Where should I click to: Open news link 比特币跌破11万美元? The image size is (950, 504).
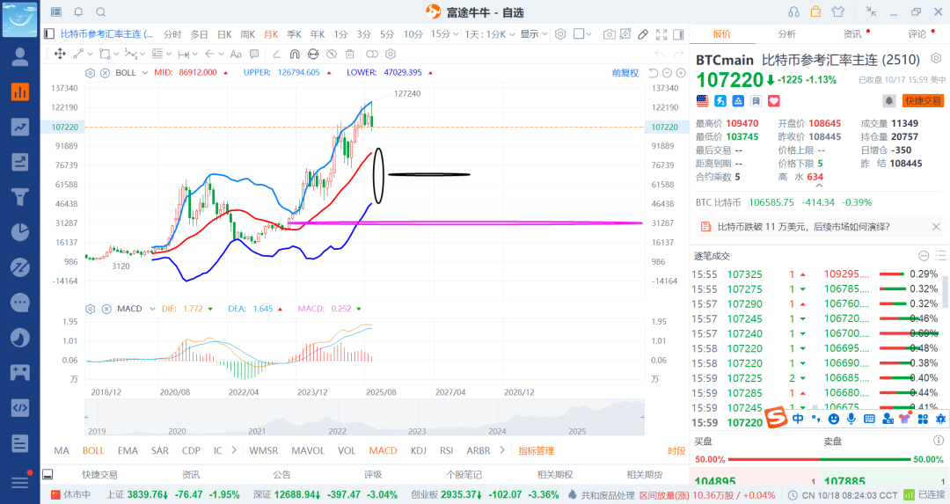click(x=803, y=227)
